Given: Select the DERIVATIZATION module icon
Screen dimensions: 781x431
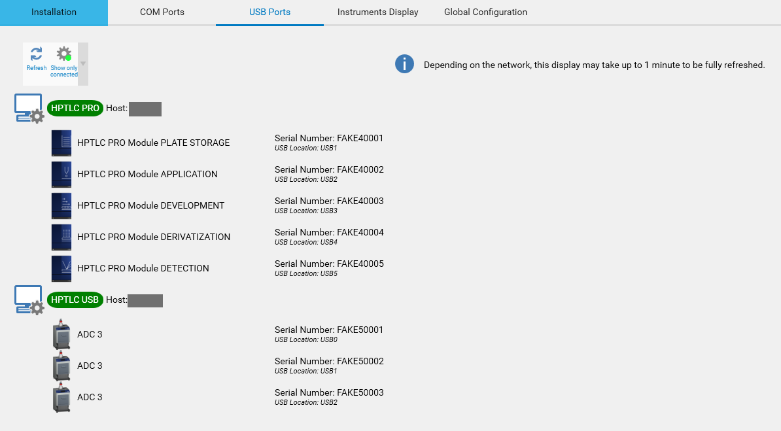Looking at the screenshot, I should pyautogui.click(x=61, y=237).
